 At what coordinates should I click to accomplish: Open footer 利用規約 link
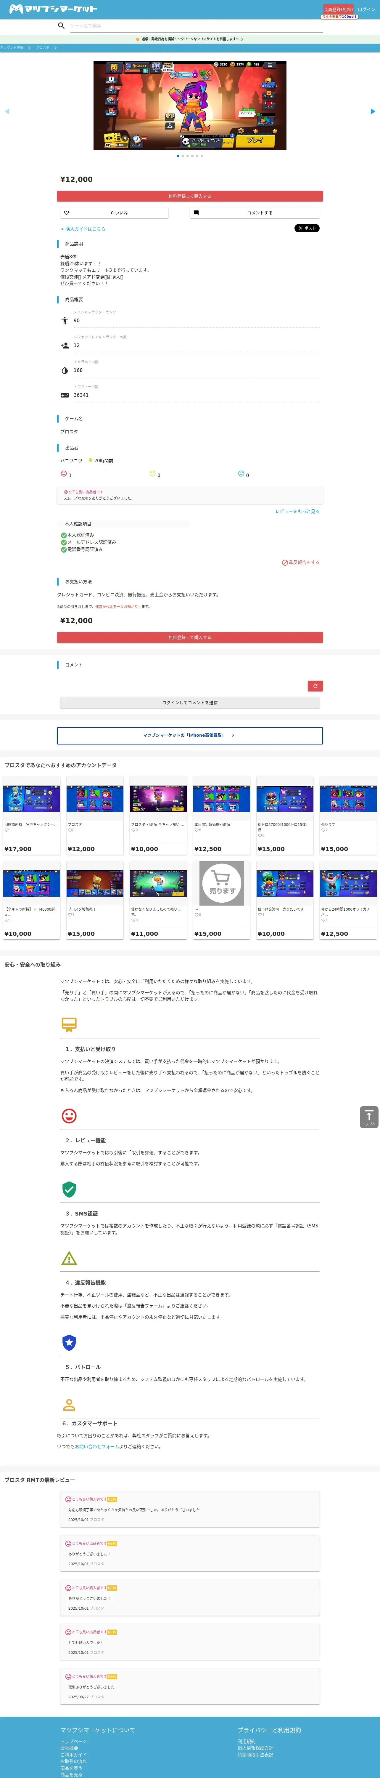pos(246,1742)
